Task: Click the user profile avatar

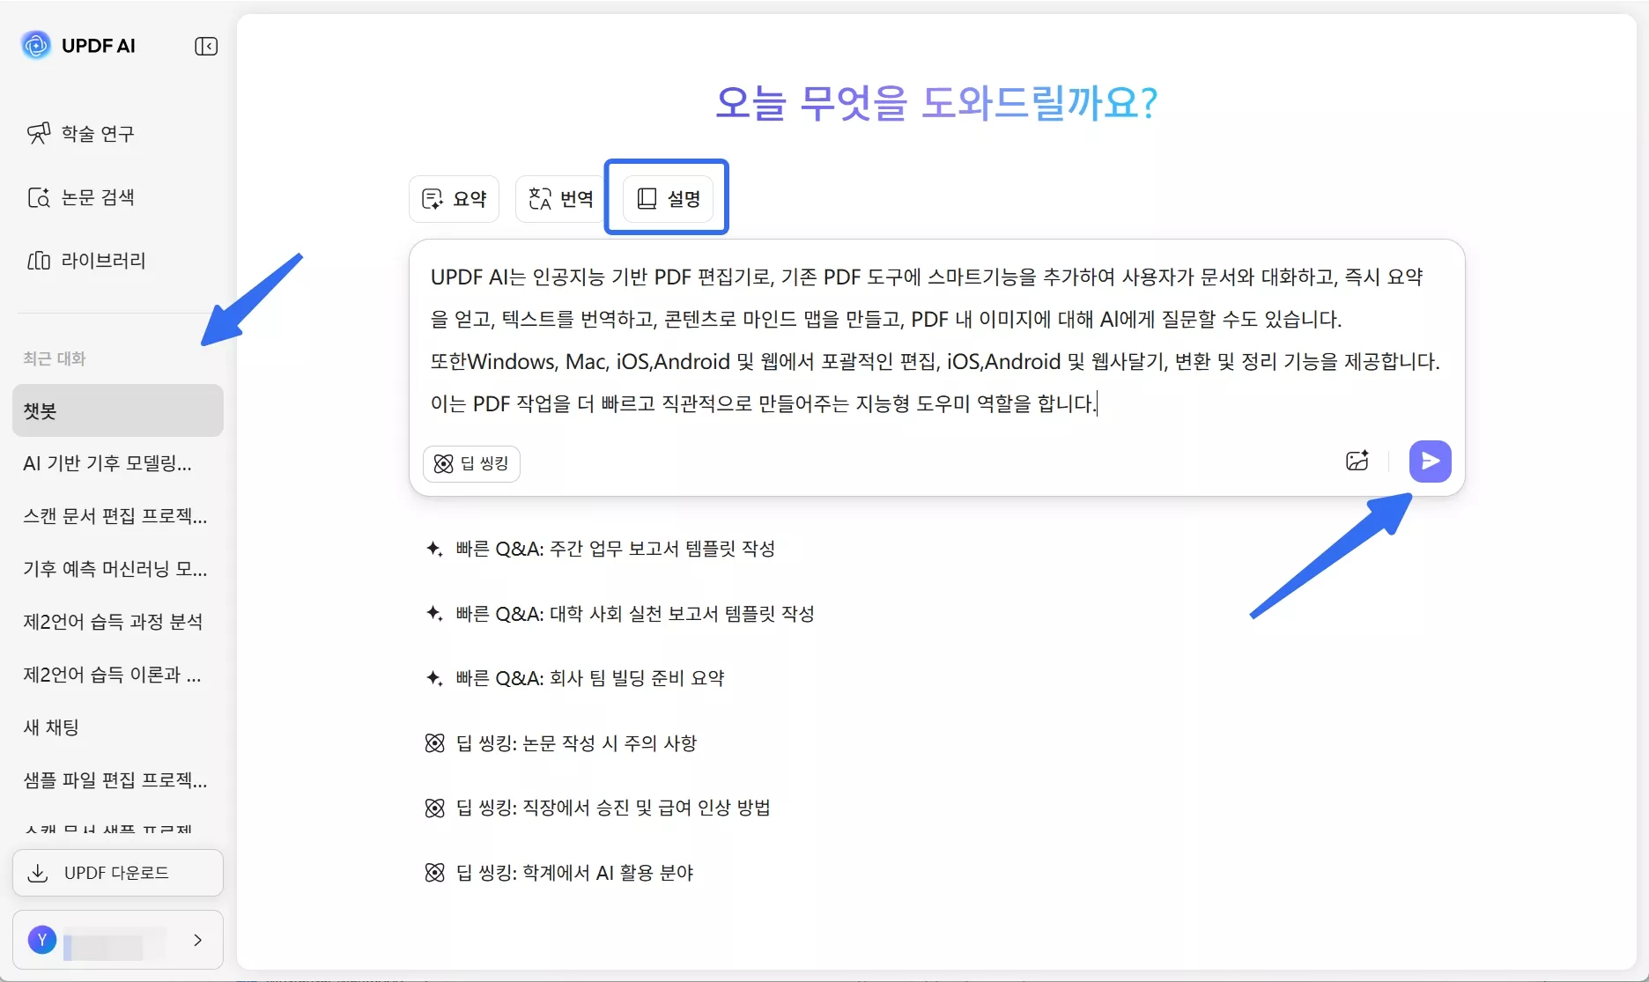Action: (x=41, y=940)
